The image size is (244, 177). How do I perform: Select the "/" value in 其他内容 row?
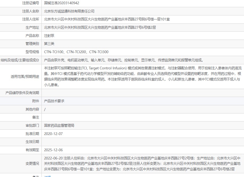45,109
